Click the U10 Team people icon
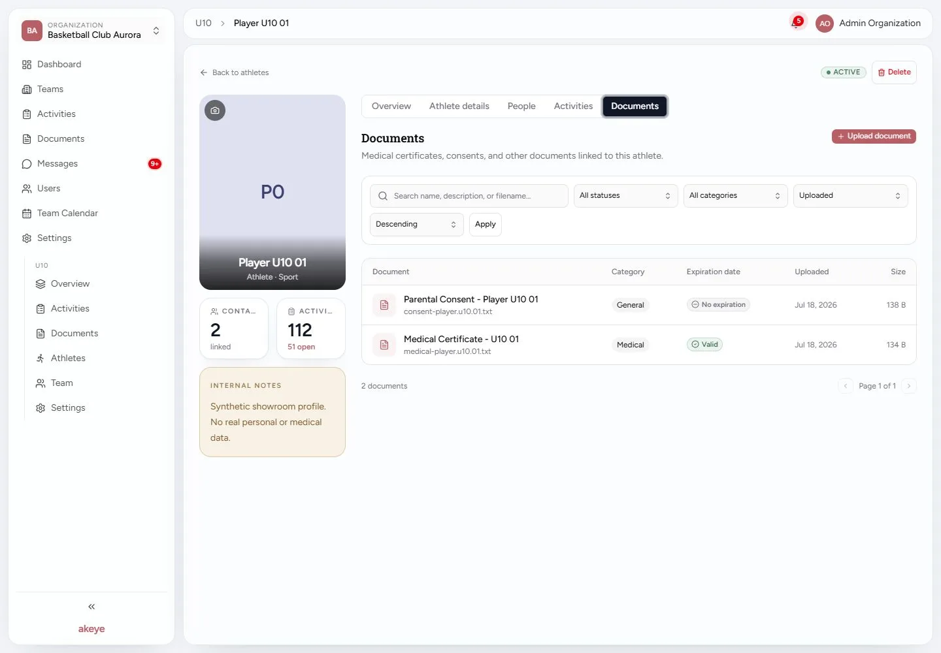 pyautogui.click(x=41, y=383)
